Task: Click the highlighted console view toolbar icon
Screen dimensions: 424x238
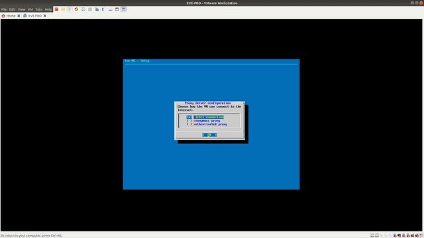Action: tap(124, 9)
